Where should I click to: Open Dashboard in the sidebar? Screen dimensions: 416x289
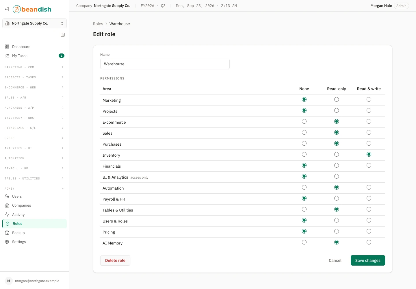[34, 47]
